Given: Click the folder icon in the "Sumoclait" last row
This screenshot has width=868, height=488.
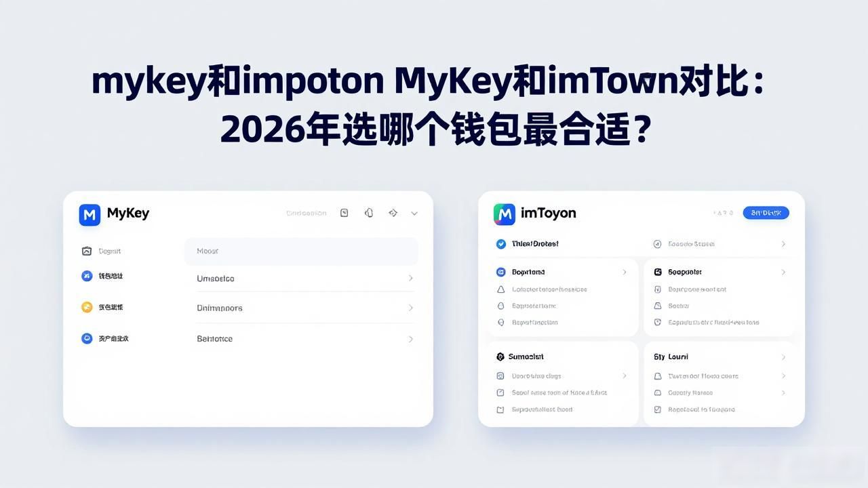Looking at the screenshot, I should [x=500, y=409].
